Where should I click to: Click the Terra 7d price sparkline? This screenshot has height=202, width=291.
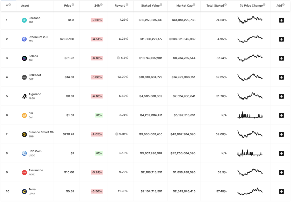click(250, 191)
